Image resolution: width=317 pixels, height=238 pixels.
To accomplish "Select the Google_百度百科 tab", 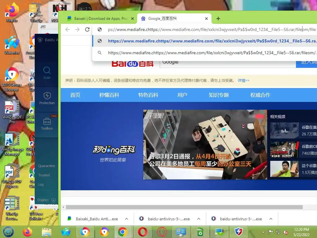I will [x=174, y=19].
